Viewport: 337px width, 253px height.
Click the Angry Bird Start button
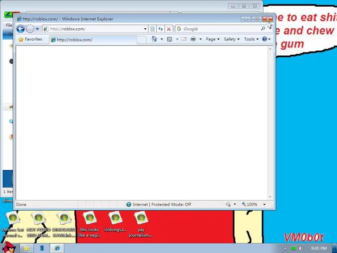click(x=9, y=247)
